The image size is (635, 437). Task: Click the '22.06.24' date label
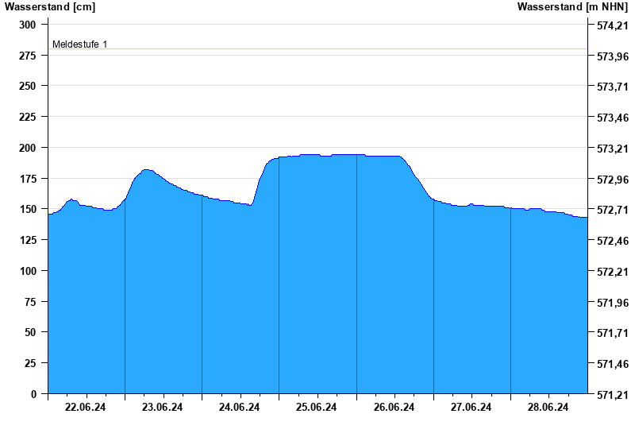(x=85, y=407)
